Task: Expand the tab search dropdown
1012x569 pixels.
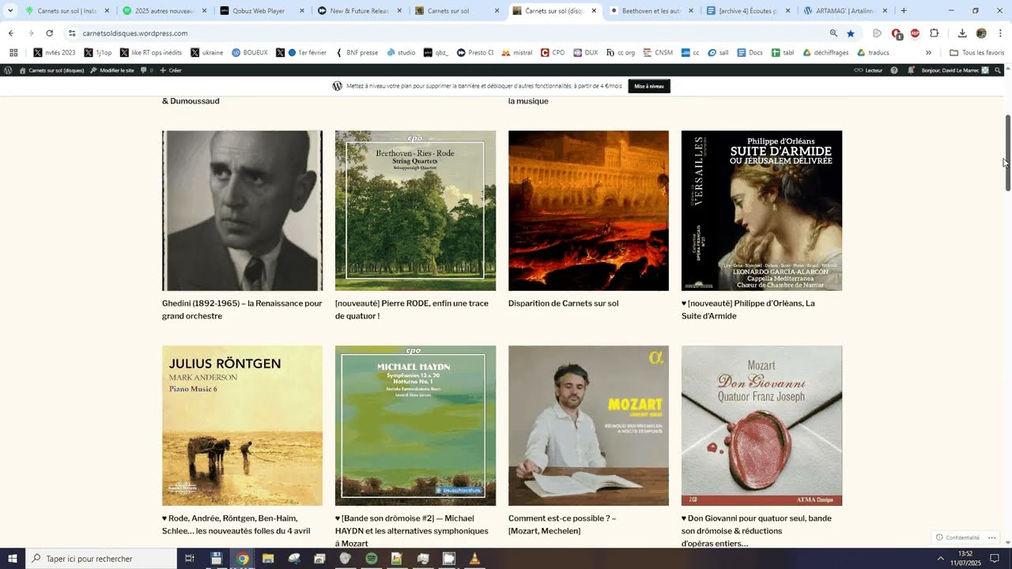Action: pyautogui.click(x=10, y=11)
